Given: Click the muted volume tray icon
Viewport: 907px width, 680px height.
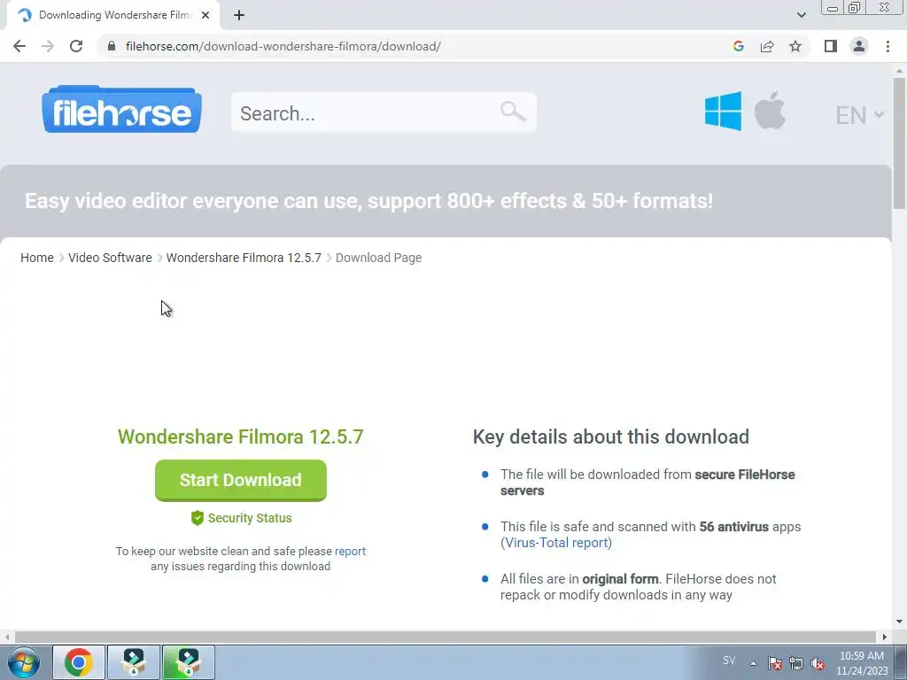Looking at the screenshot, I should point(818,663).
